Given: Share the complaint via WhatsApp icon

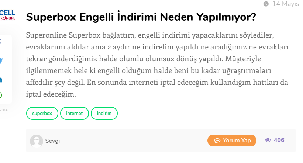Looking at the screenshot, I should click(1, 95).
